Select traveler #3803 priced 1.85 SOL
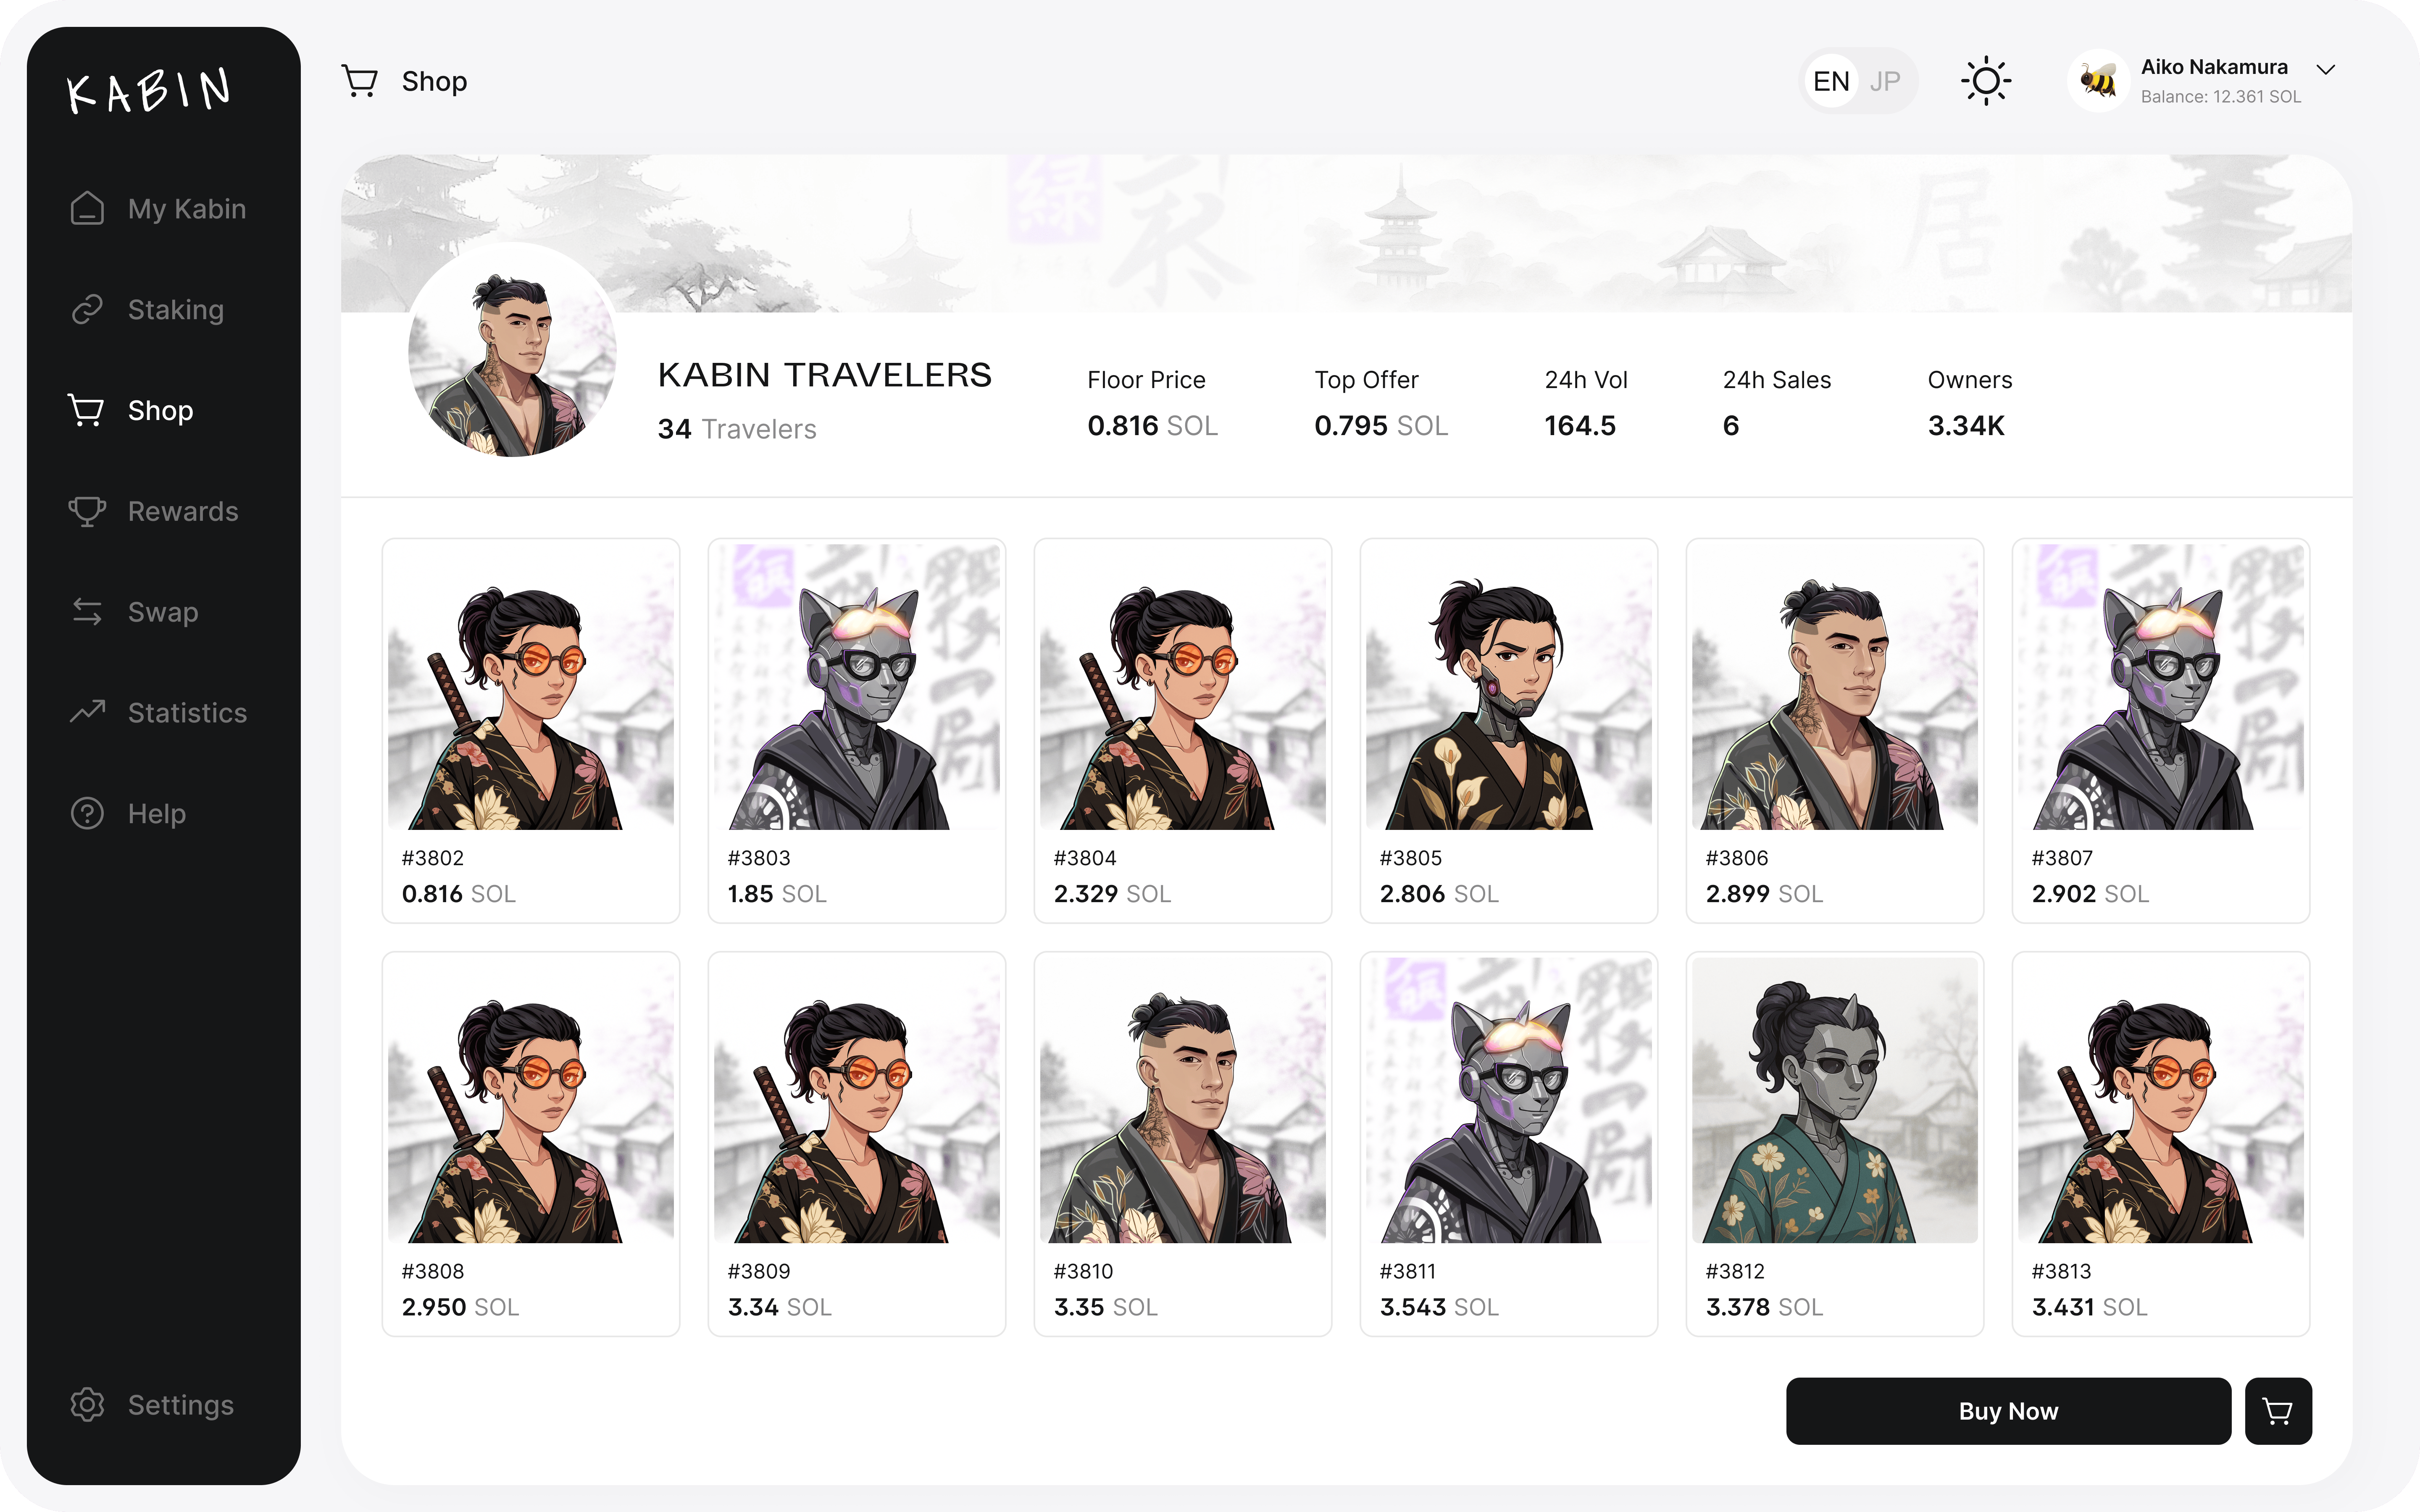 point(856,730)
